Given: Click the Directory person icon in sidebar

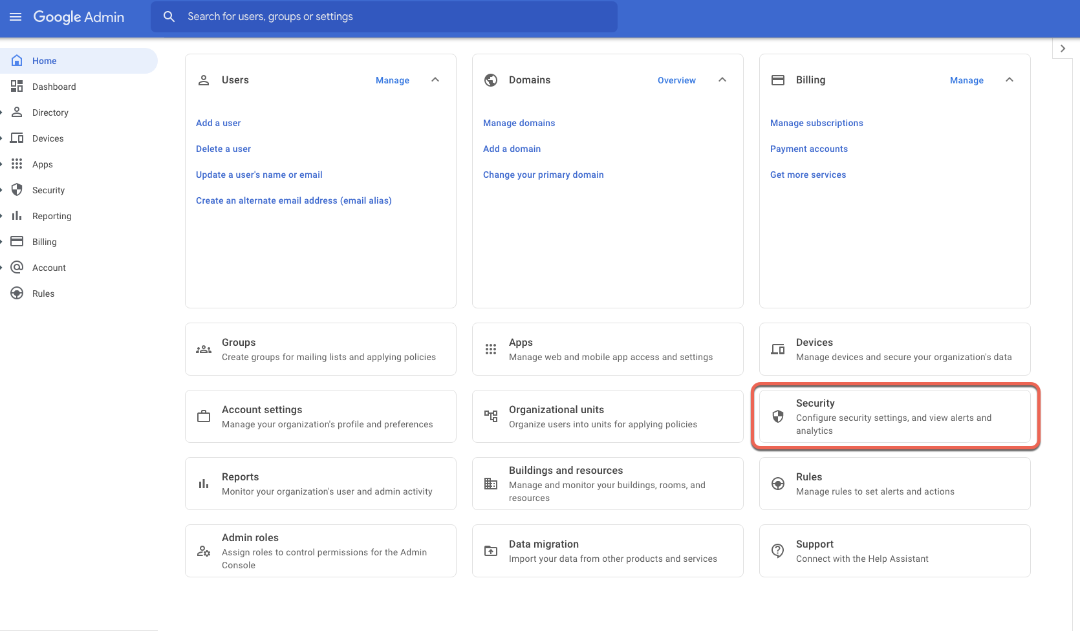Looking at the screenshot, I should [17, 112].
